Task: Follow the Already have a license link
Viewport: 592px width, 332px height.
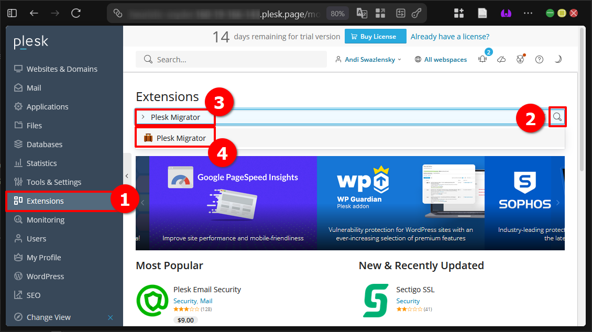Action: point(450,36)
